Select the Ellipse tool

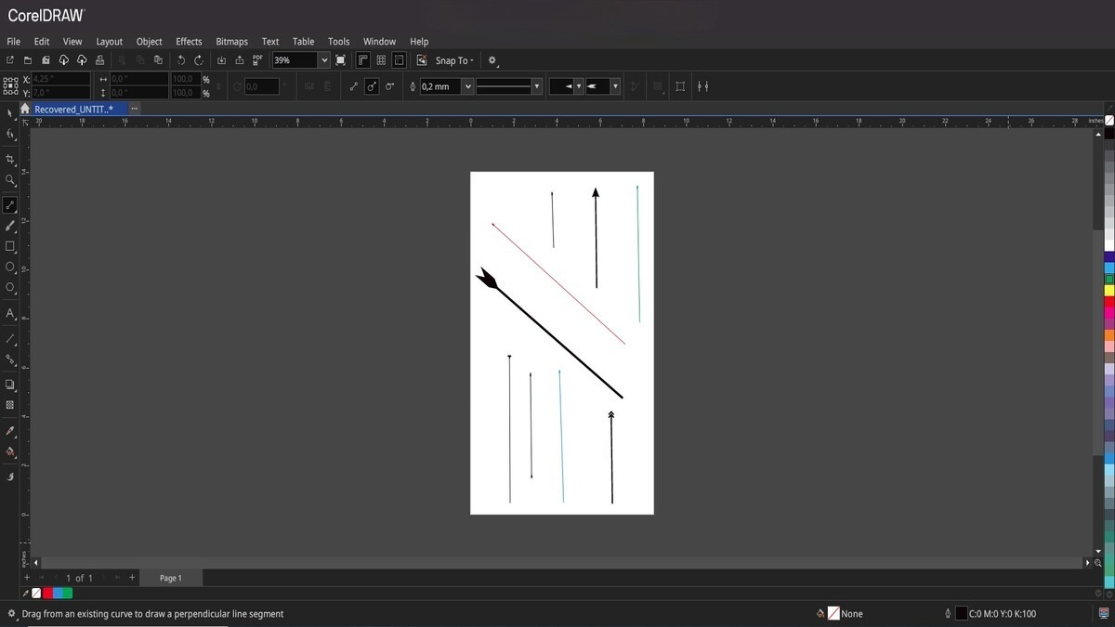10,267
